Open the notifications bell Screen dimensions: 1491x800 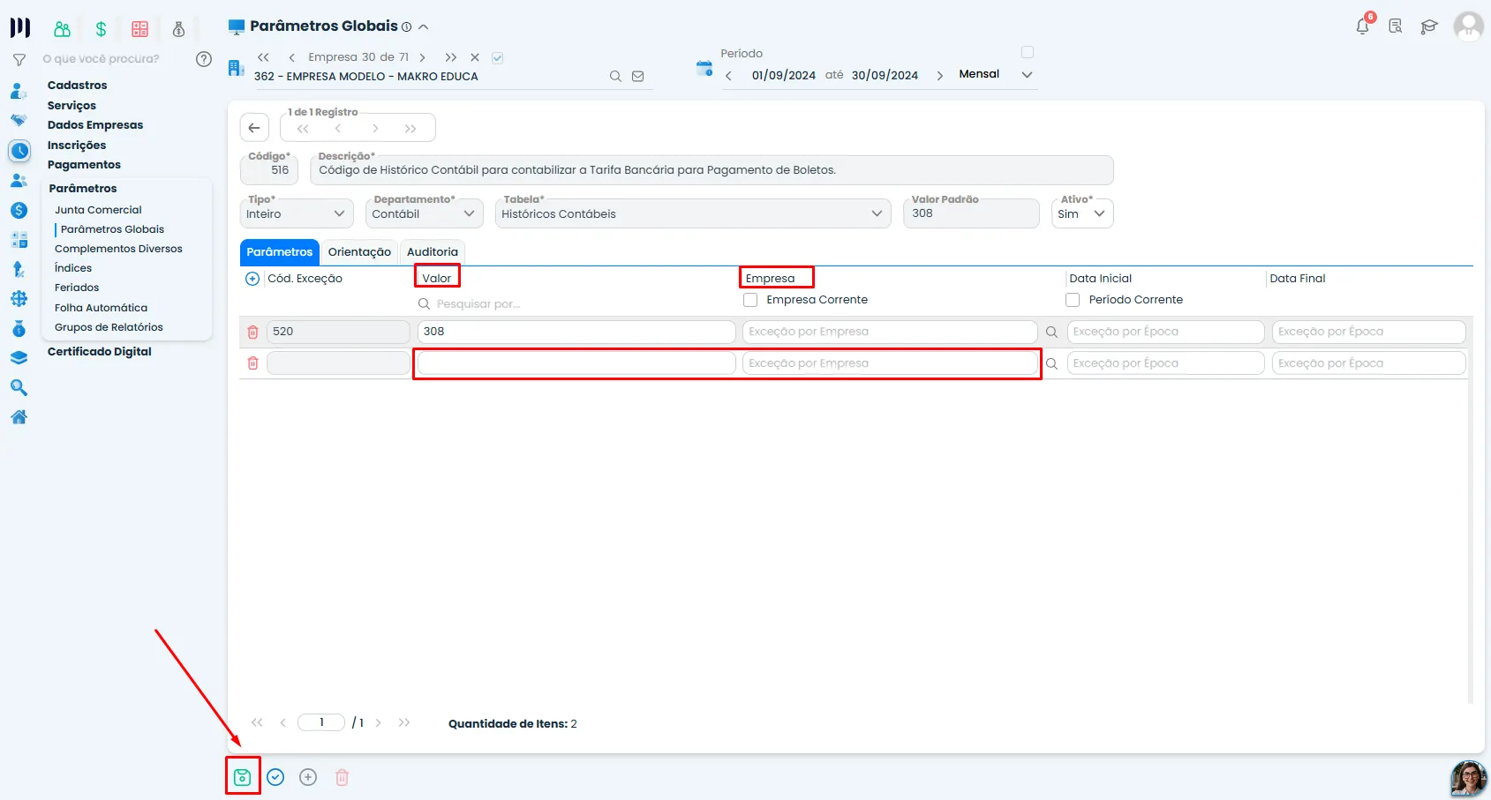(1363, 26)
